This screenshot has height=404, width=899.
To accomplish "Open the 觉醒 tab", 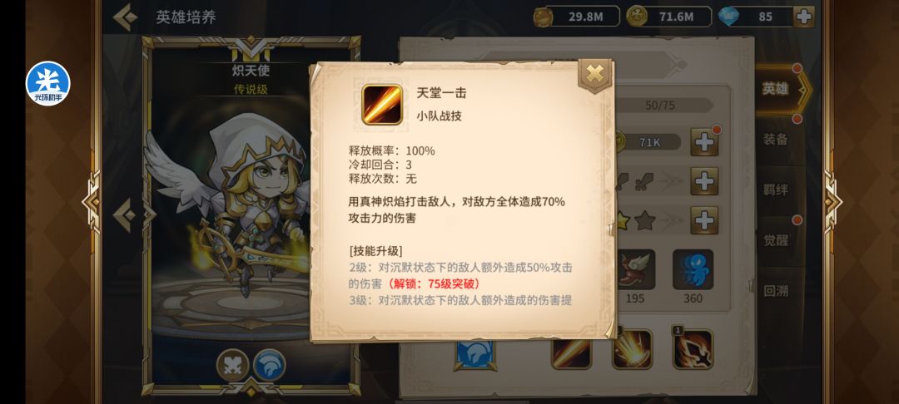I will click(775, 239).
